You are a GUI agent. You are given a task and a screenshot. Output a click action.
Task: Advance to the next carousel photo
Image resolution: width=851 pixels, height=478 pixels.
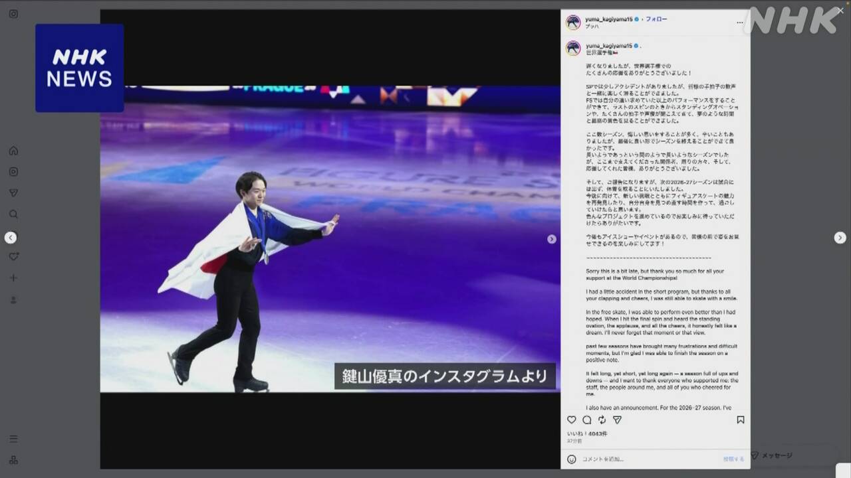click(x=551, y=239)
